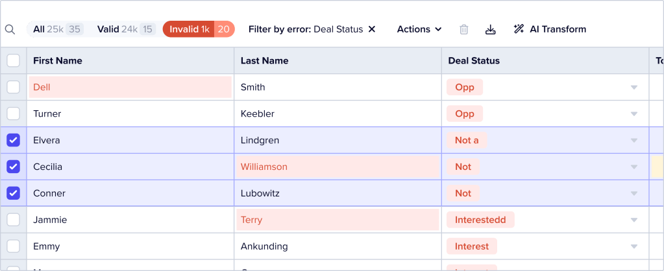
Task: Click the download export icon
Action: point(490,29)
